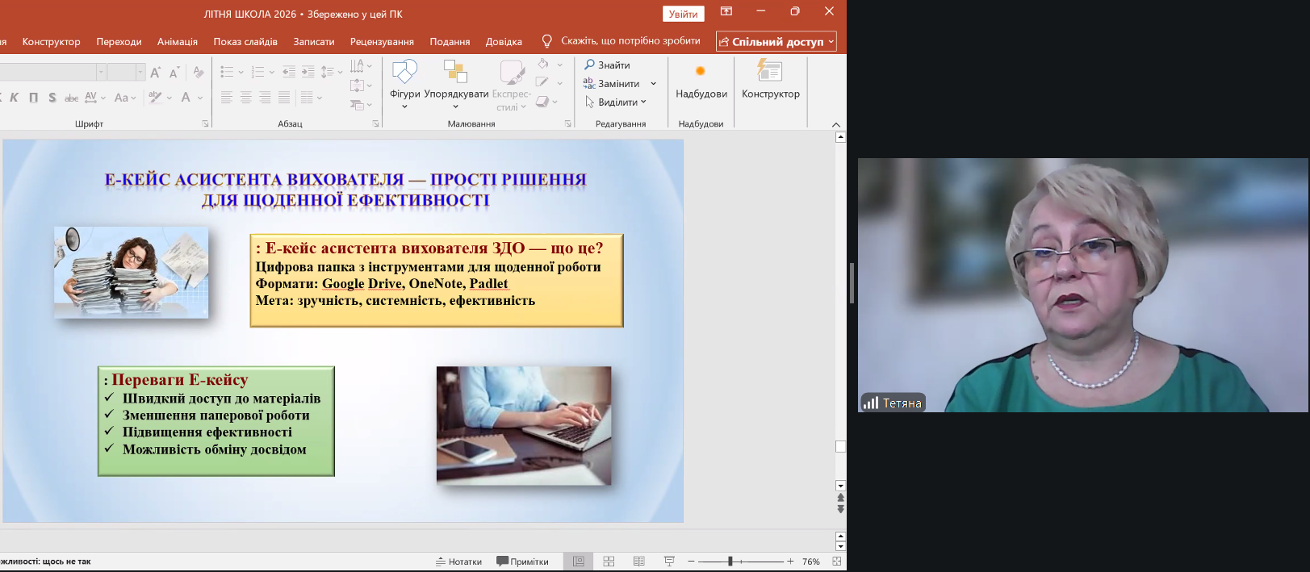Open the Анімація tab
Screen dimensions: 1310x572
click(x=178, y=42)
